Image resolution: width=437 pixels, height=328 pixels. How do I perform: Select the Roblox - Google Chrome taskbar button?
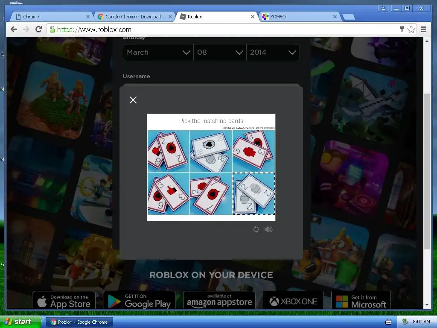(79, 322)
